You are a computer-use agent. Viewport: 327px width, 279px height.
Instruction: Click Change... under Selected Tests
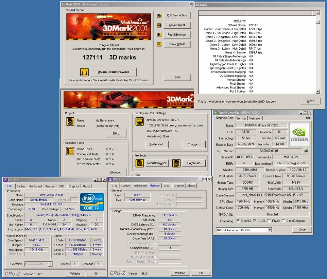tap(116, 172)
